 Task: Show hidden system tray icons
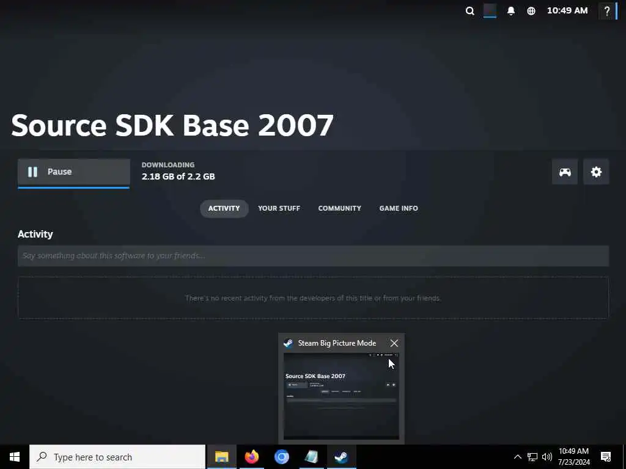pos(517,457)
